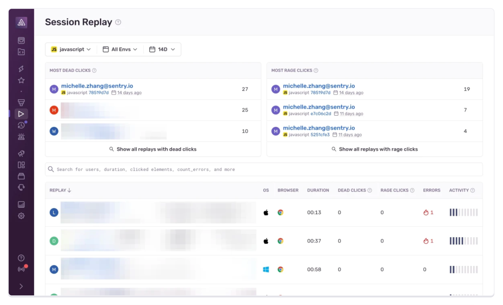Click the help icon beside Session Replay title

point(118,22)
